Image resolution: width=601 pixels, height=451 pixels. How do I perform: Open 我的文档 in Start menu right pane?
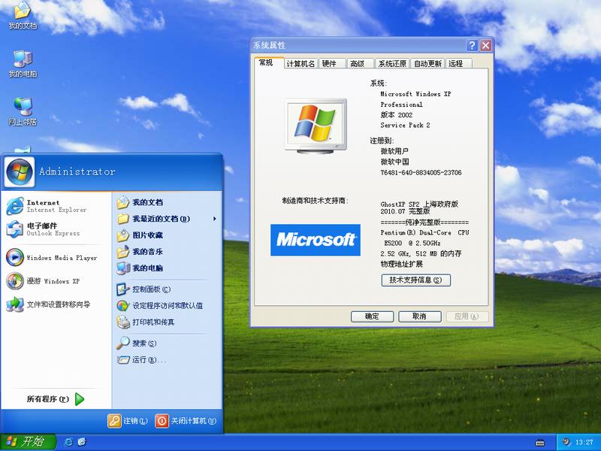140,202
